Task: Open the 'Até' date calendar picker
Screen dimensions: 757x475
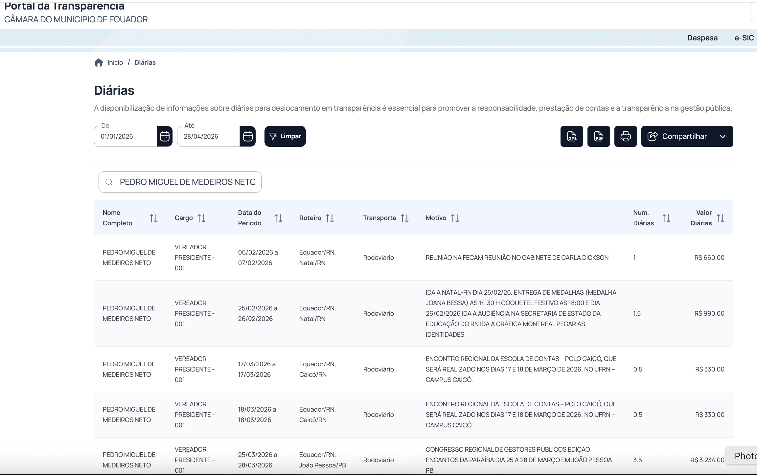Action: (248, 136)
